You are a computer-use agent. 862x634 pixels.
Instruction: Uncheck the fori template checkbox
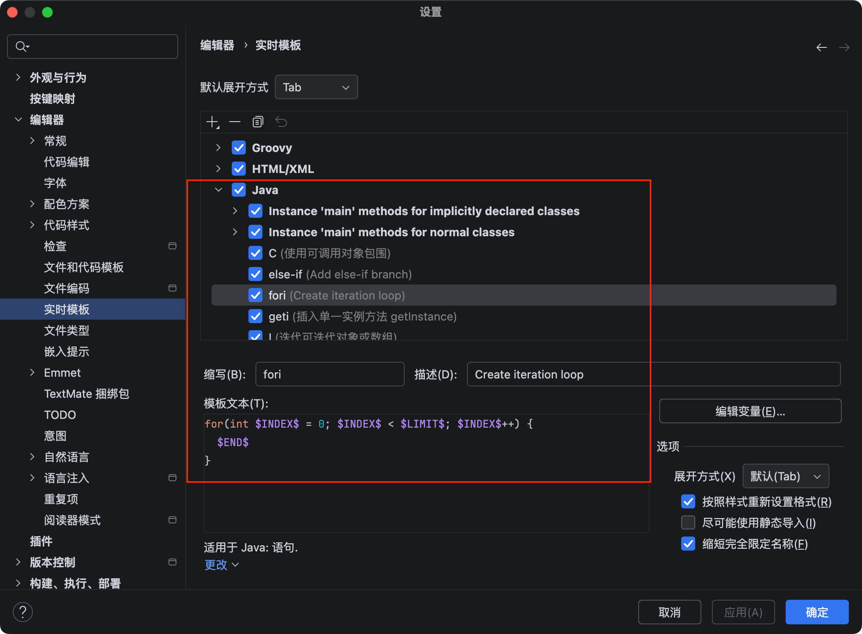[255, 295]
